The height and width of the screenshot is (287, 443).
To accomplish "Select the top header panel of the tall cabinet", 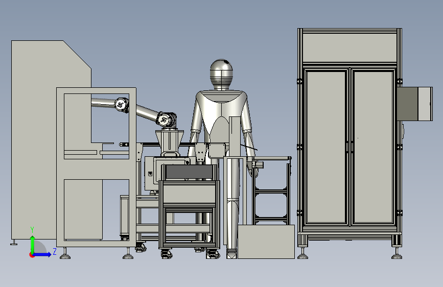I will (x=349, y=47).
